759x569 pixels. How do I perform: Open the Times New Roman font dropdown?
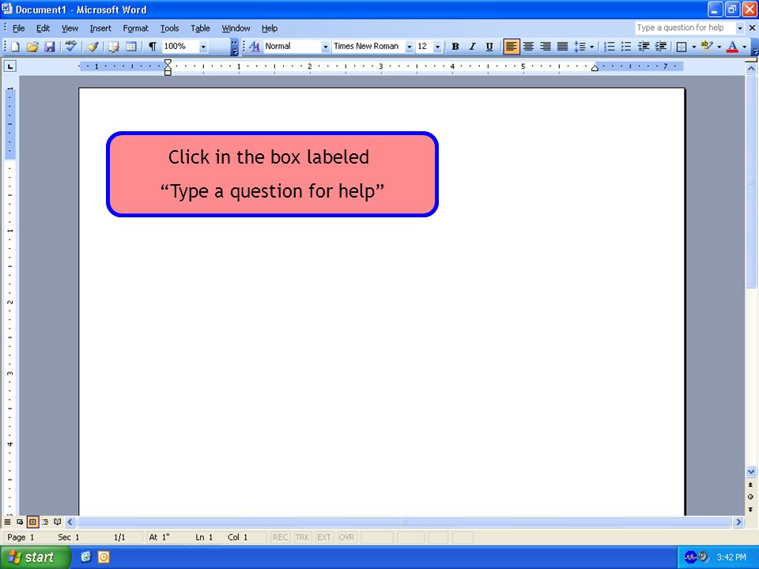pos(410,47)
